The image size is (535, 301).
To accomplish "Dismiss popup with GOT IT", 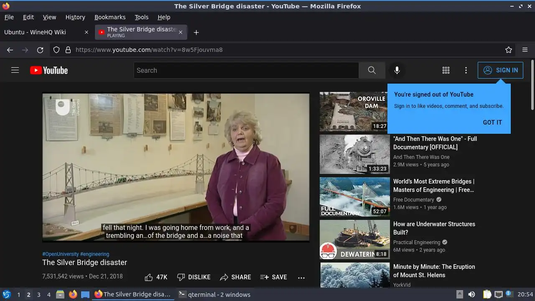I will click(492, 122).
